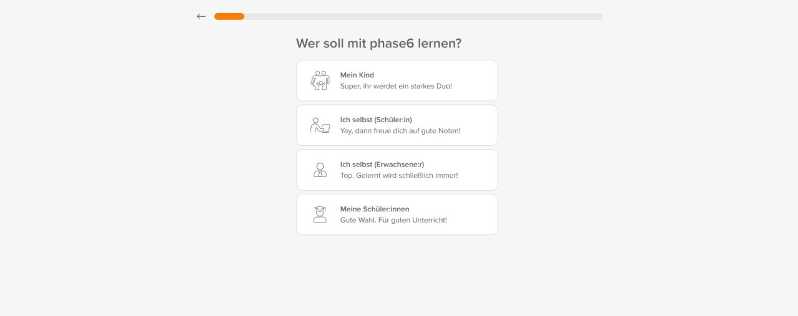Image resolution: width=798 pixels, height=316 pixels.
Task: Click the back arrow icon
Action: (201, 16)
